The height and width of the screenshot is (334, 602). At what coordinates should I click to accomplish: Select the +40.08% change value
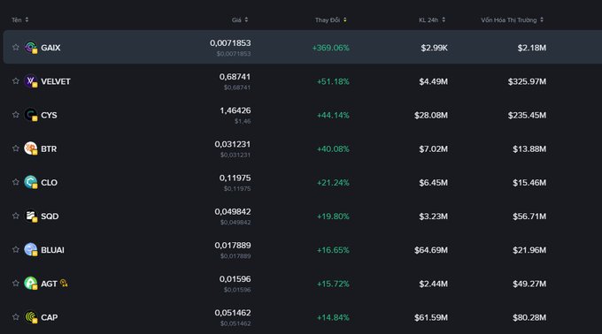point(333,149)
